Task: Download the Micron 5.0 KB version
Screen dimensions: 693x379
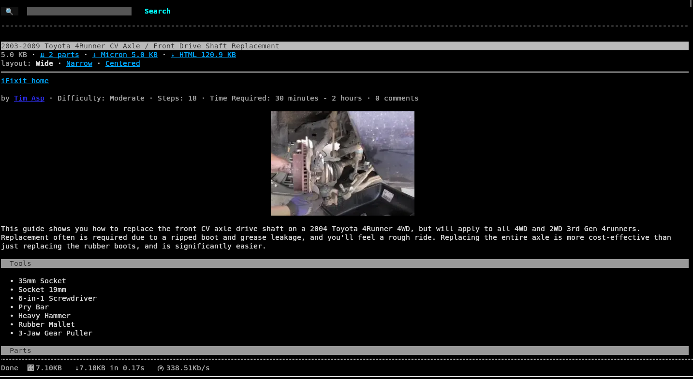Action: (x=125, y=55)
